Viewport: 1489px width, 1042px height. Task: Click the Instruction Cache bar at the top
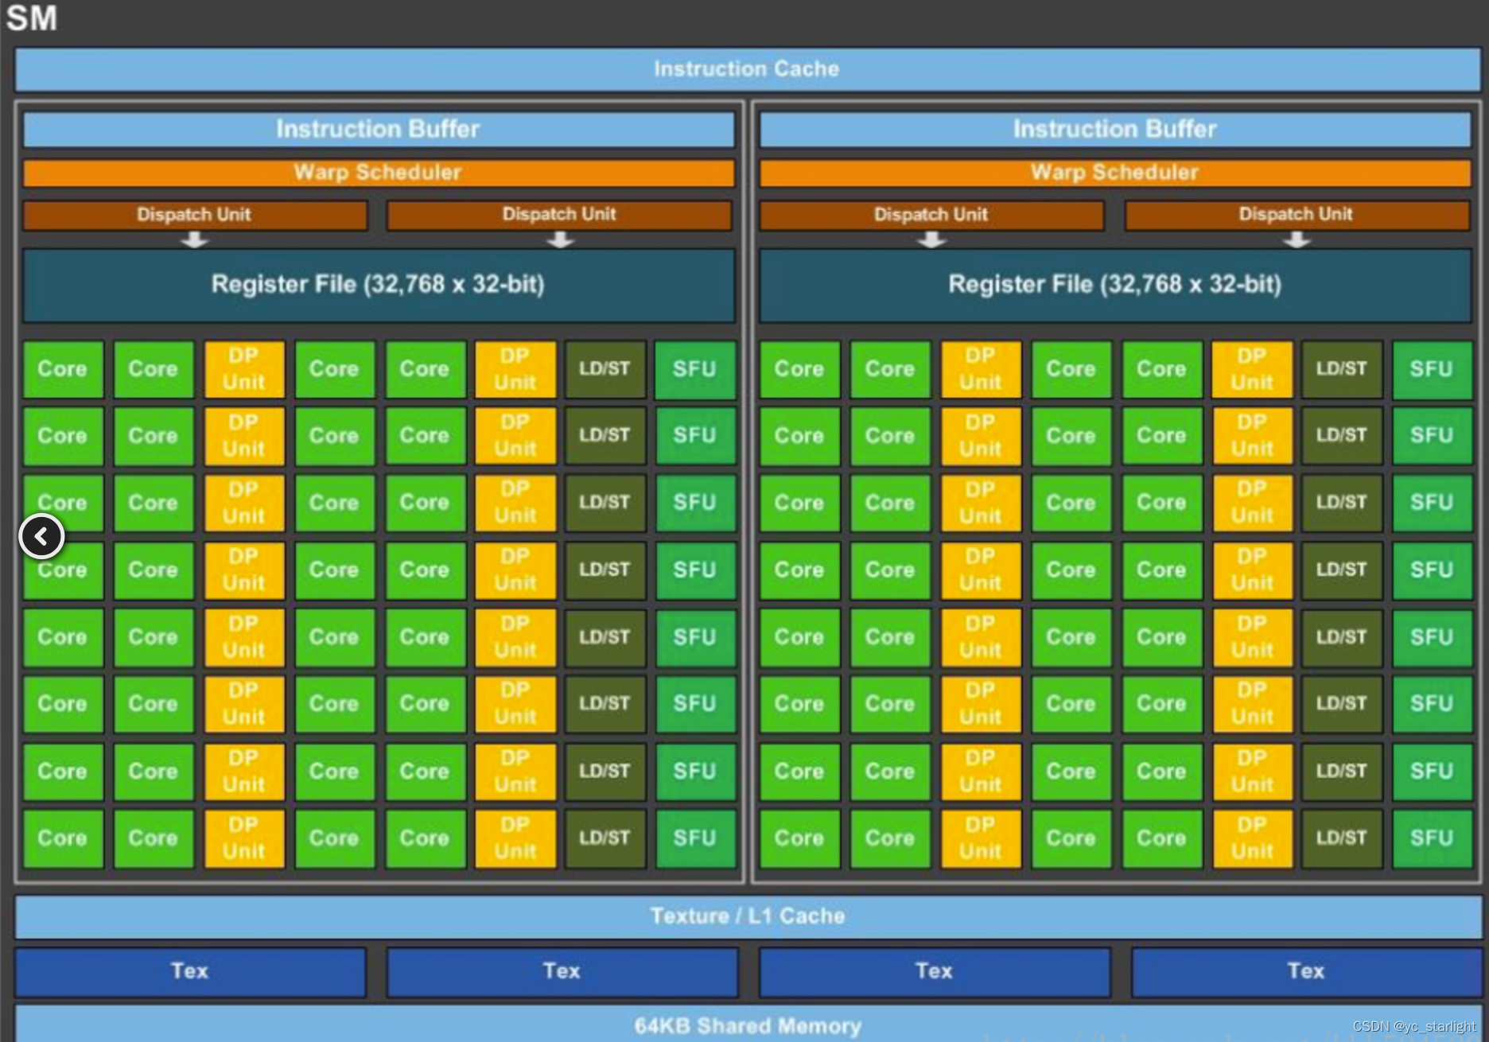pos(744,69)
